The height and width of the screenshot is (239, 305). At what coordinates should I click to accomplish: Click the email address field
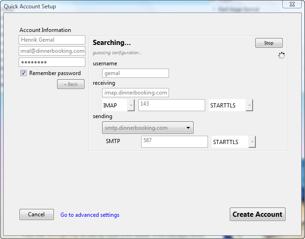tap(52, 51)
